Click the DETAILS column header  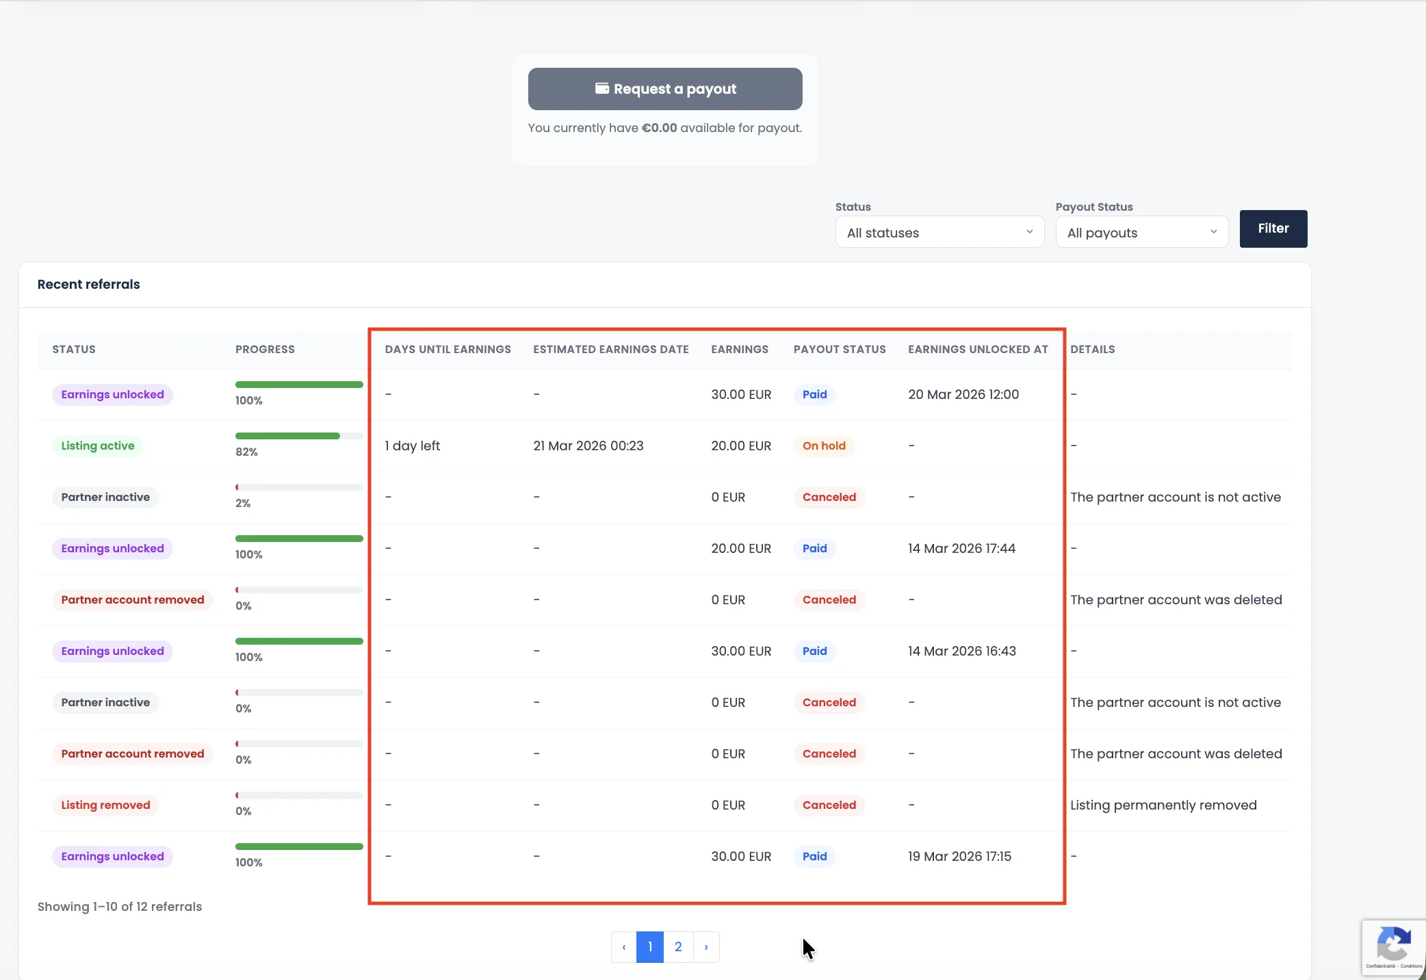pos(1093,349)
